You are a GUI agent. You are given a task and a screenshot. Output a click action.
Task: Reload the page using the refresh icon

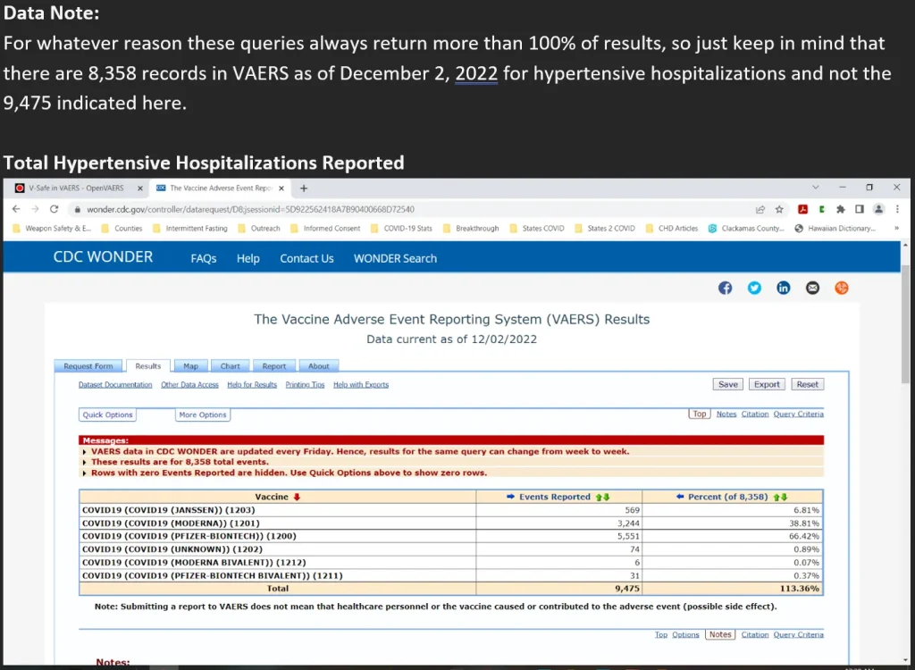[x=54, y=209]
